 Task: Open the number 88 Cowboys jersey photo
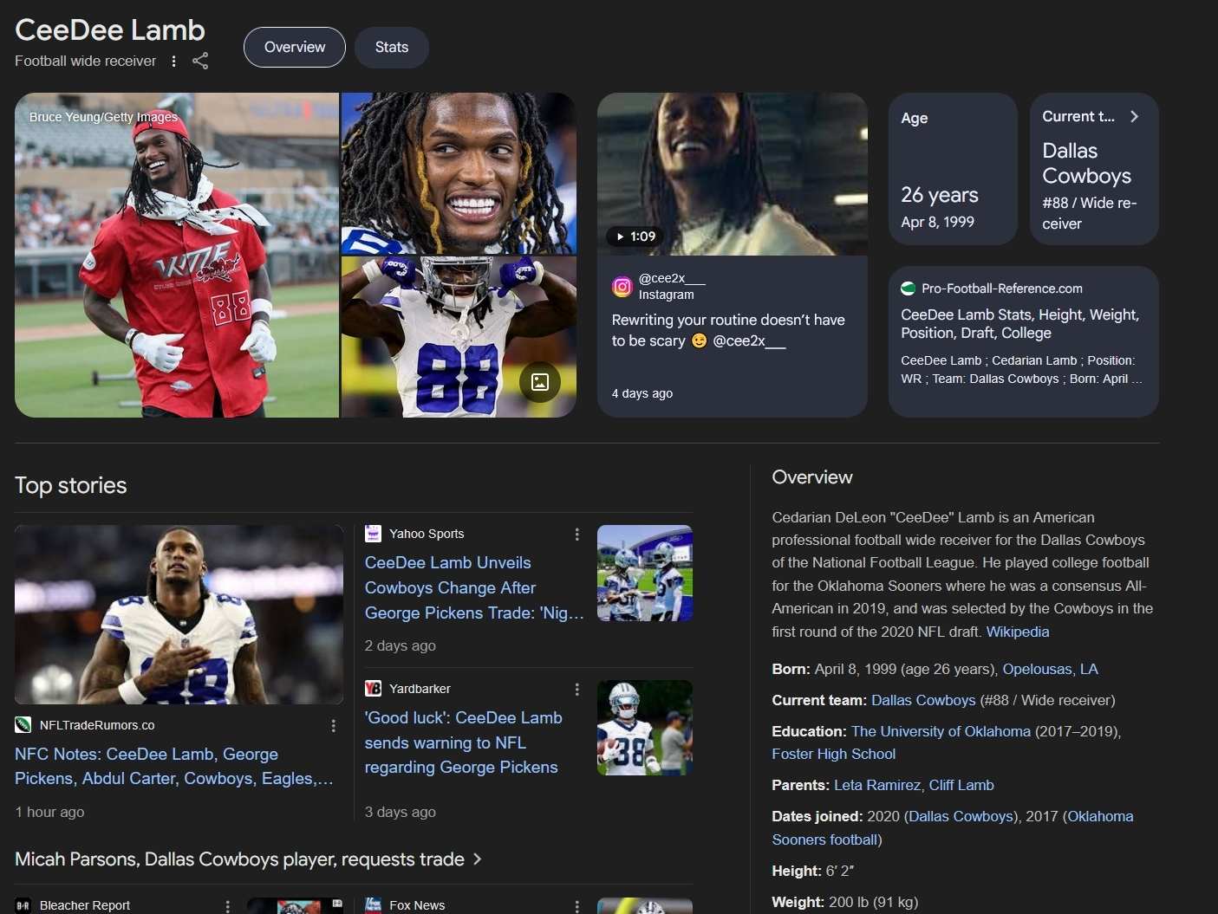click(x=459, y=337)
